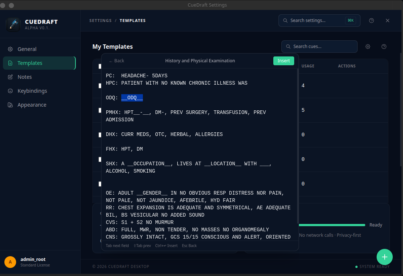Select the Notes pen icon in sidebar
The height and width of the screenshot is (276, 403).
(11, 77)
